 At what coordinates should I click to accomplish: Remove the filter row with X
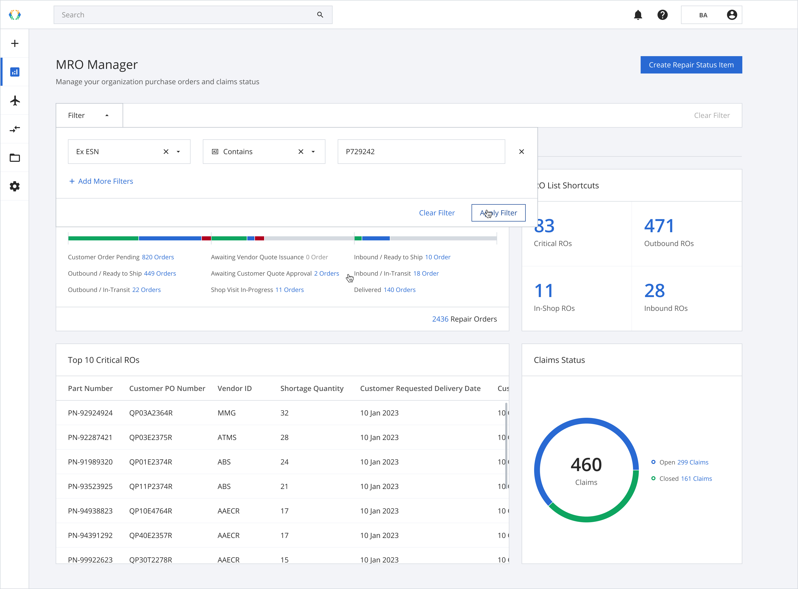coord(521,152)
